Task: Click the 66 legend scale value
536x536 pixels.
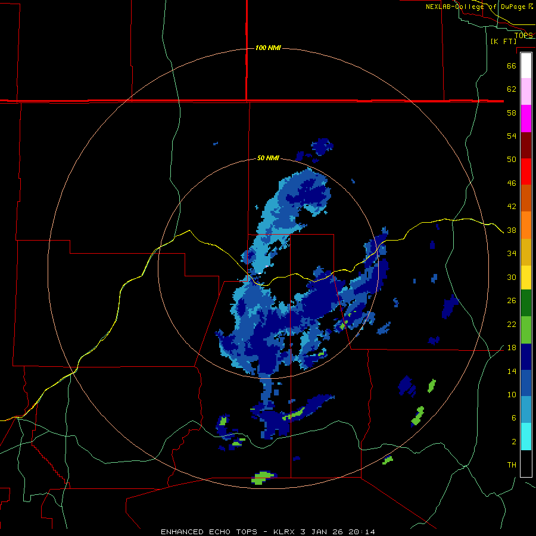Action: point(512,66)
